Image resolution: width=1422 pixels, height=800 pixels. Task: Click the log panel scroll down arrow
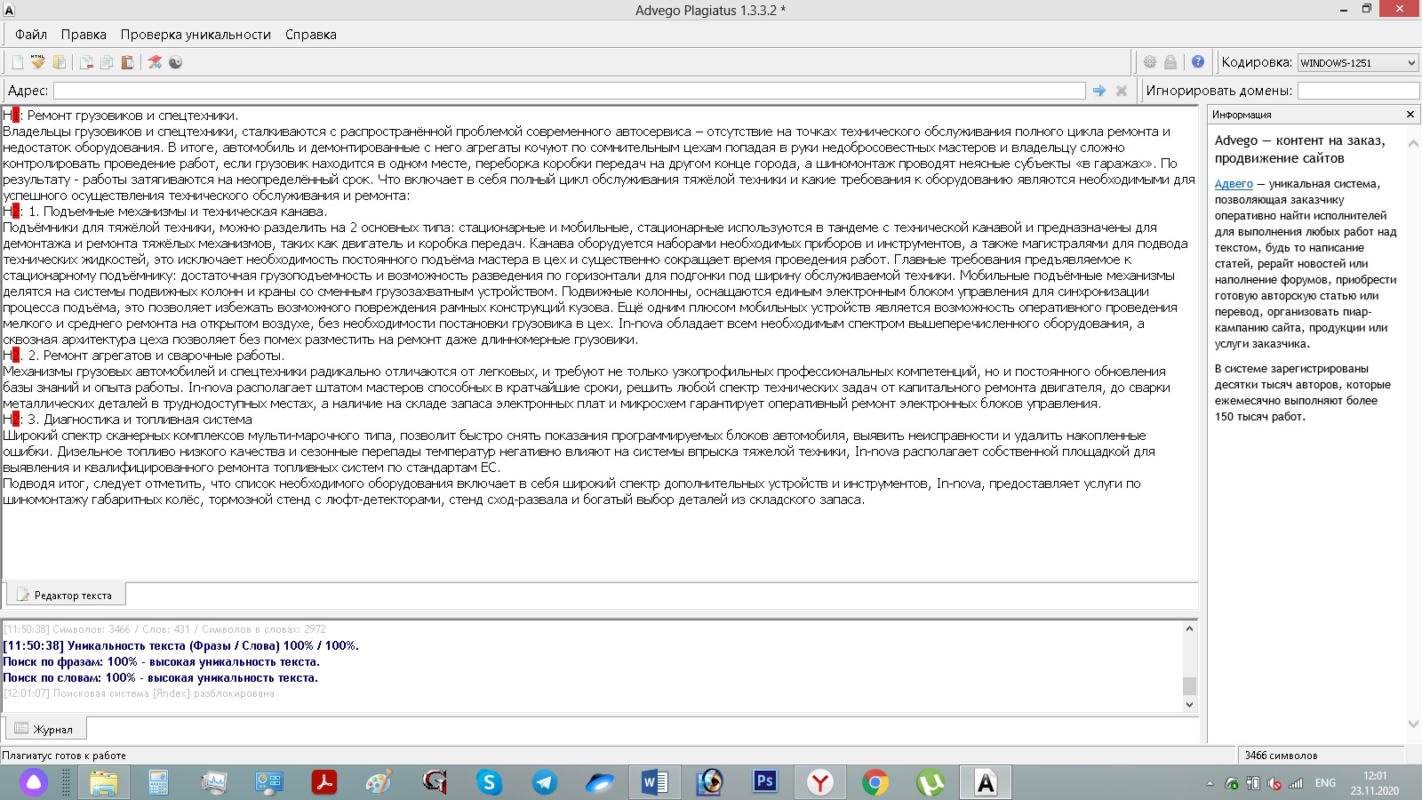tap(1189, 705)
